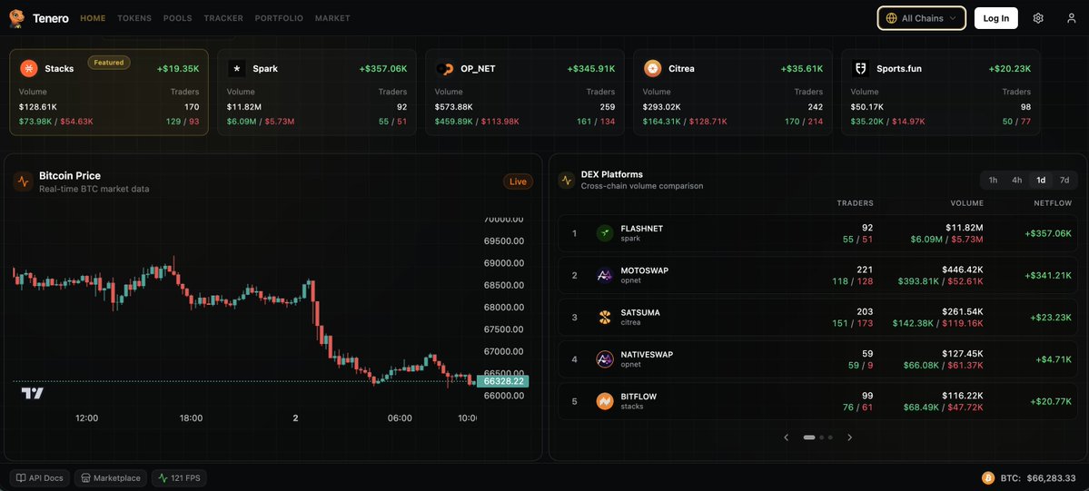
Task: Open the TRACKER nav tab
Action: click(x=223, y=18)
